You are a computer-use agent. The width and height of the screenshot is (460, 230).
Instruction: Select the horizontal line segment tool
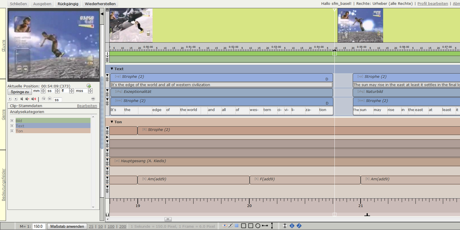(x=265, y=226)
